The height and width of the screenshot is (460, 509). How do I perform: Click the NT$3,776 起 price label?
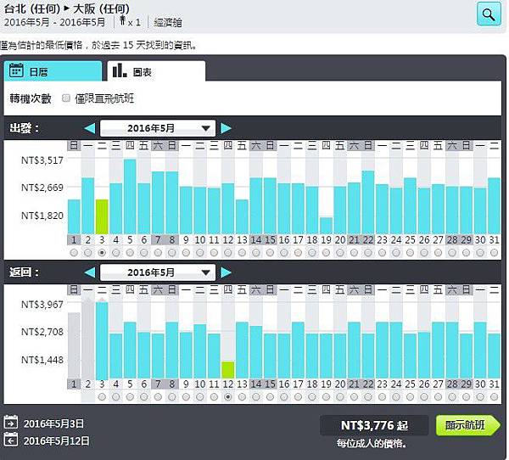point(374,425)
